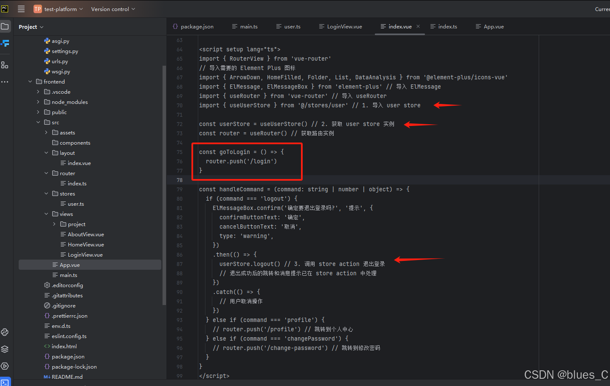This screenshot has height=386, width=610.
Task: Open user.ts under the stores folder
Action: 72,204
